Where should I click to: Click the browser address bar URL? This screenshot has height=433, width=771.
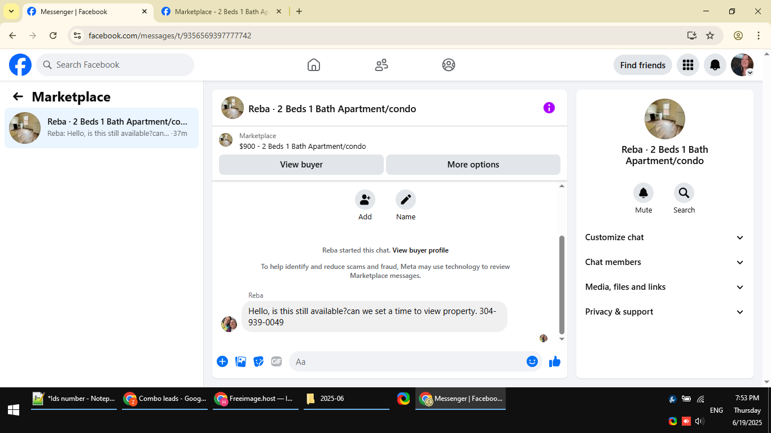[x=170, y=36]
